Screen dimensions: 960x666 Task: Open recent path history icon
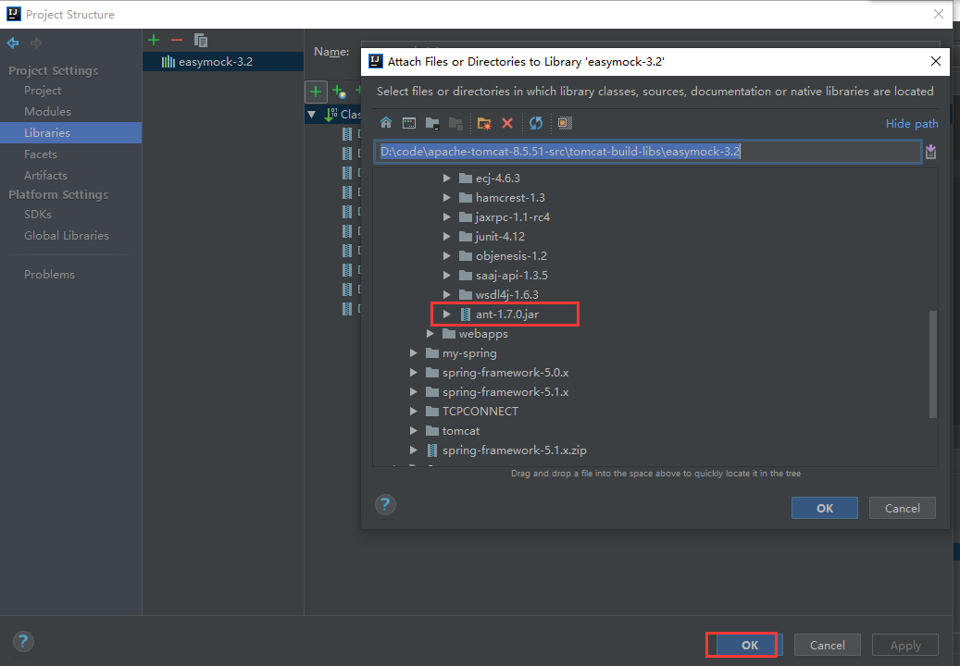point(930,152)
